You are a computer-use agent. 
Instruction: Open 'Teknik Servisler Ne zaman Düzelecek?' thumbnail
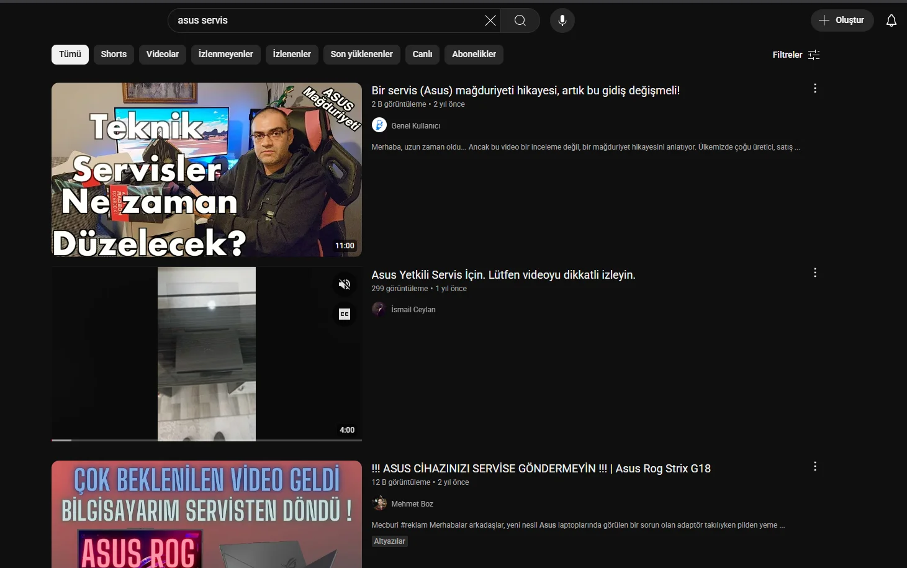207,170
